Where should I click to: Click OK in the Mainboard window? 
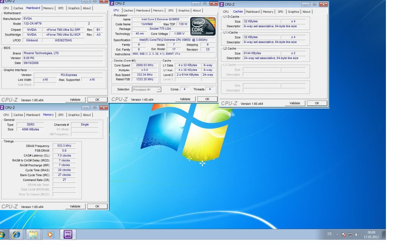point(97,100)
